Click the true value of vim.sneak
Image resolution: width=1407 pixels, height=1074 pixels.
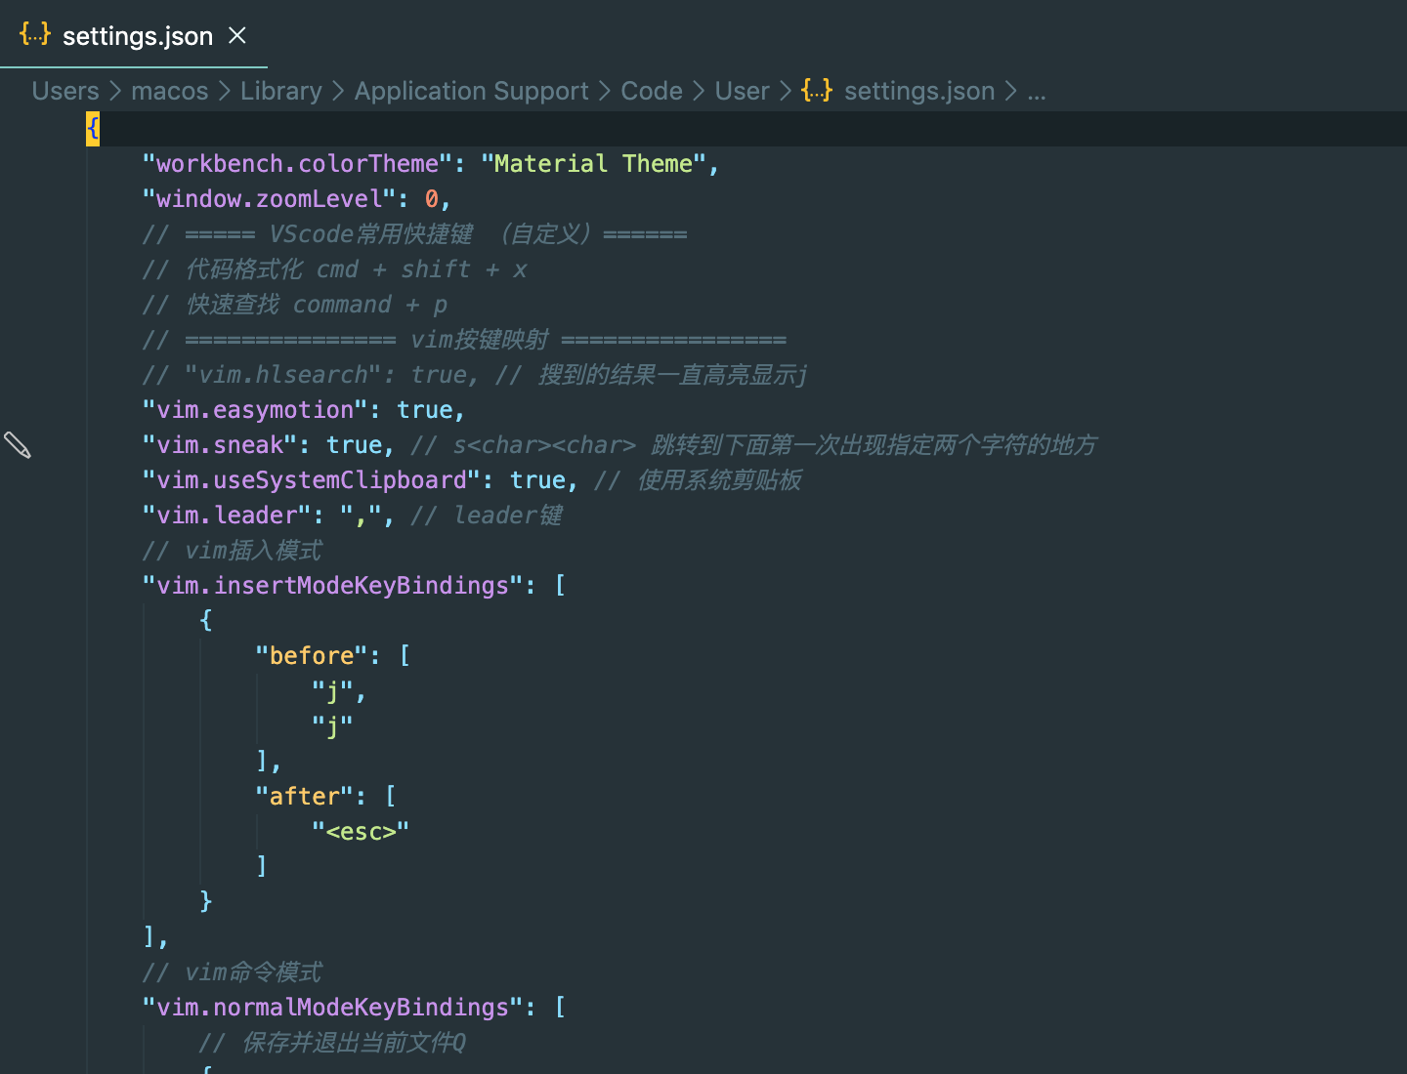tap(356, 444)
